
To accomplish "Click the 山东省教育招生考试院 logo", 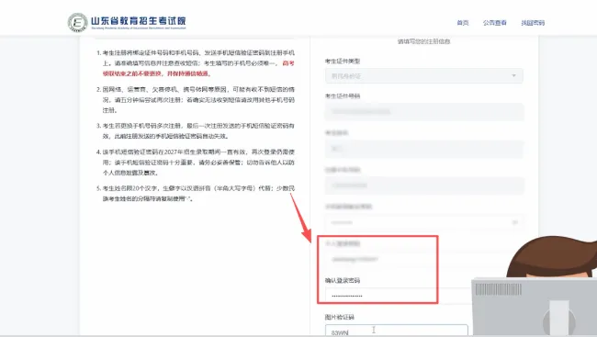I will 127,22.
